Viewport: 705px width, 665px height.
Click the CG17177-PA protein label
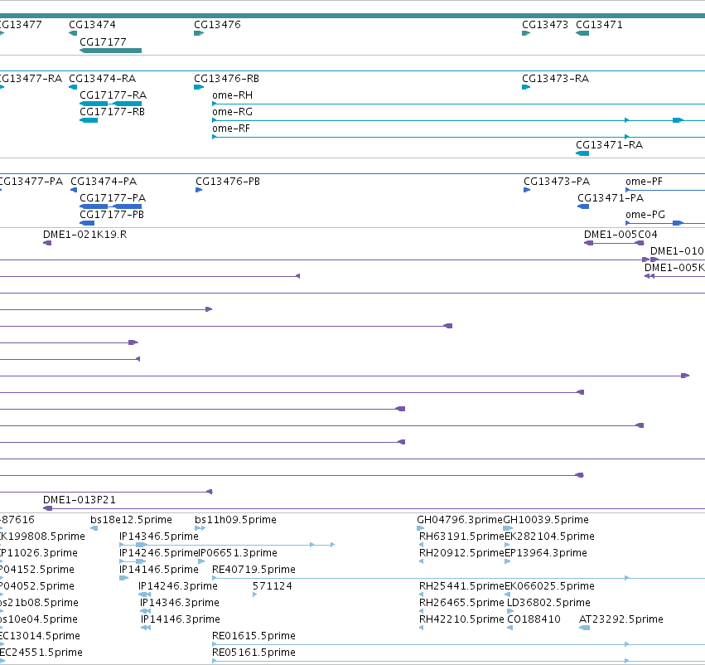113,198
